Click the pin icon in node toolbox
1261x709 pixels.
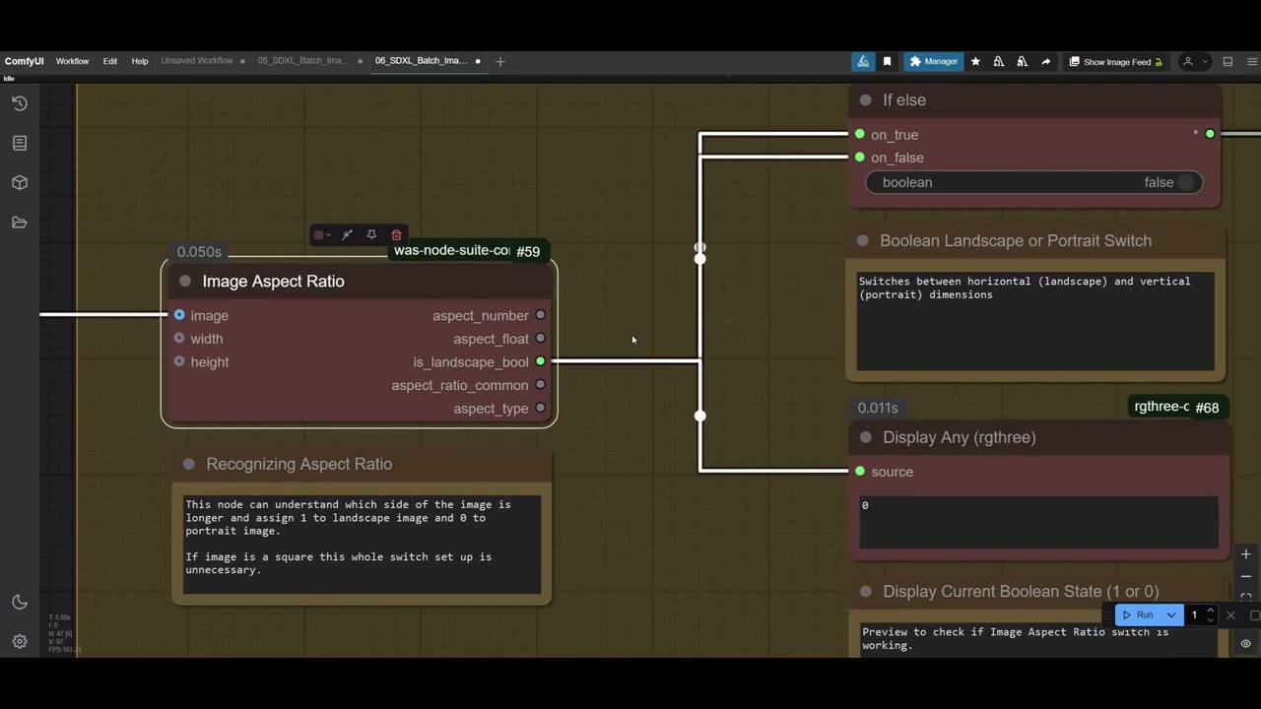tap(371, 235)
